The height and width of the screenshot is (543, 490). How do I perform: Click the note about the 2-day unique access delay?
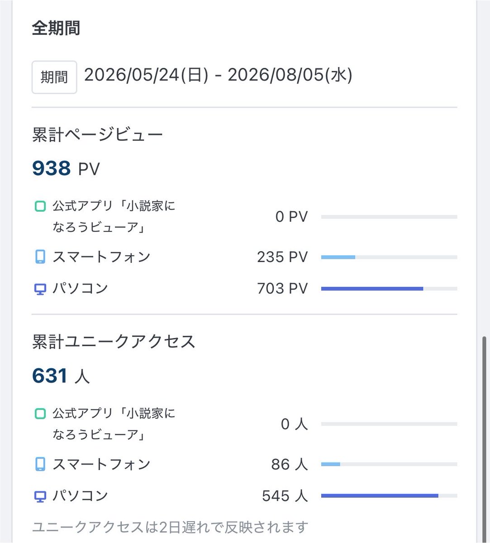170,527
